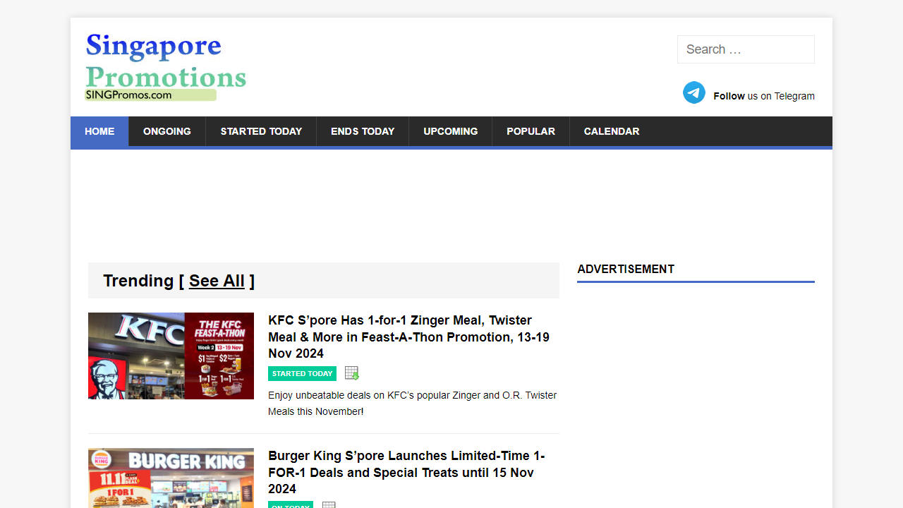The height and width of the screenshot is (508, 903).
Task: Click the Follow us on Telegram link
Action: [x=764, y=96]
